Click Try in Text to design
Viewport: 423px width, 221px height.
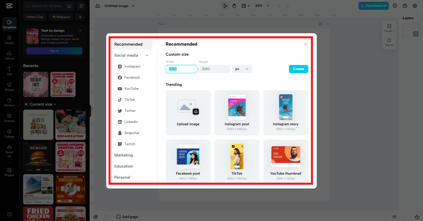click(x=54, y=51)
